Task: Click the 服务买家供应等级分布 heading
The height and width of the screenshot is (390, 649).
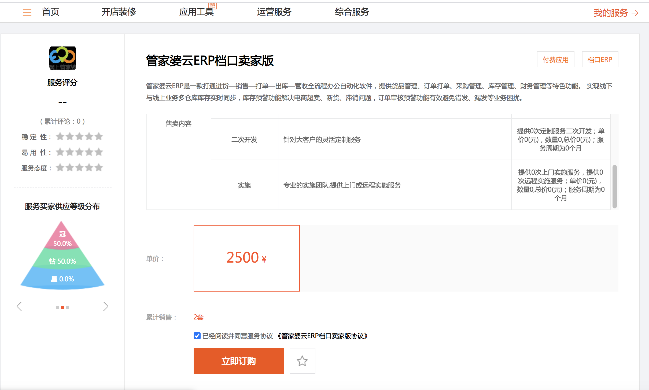Action: (62, 206)
